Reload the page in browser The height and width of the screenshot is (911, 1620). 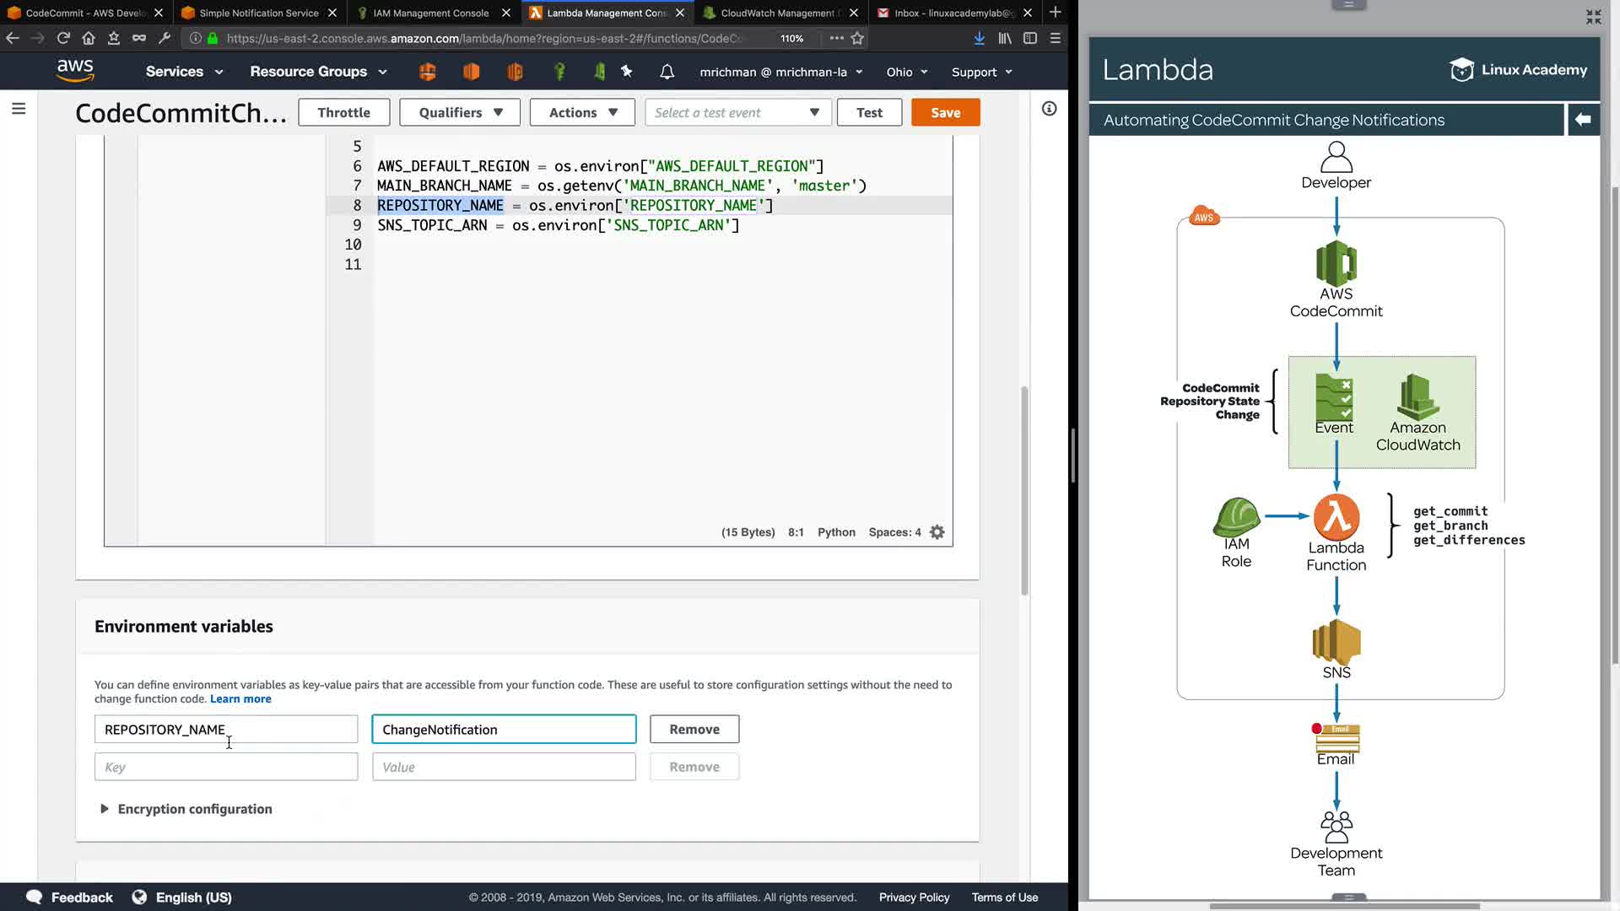(x=63, y=38)
